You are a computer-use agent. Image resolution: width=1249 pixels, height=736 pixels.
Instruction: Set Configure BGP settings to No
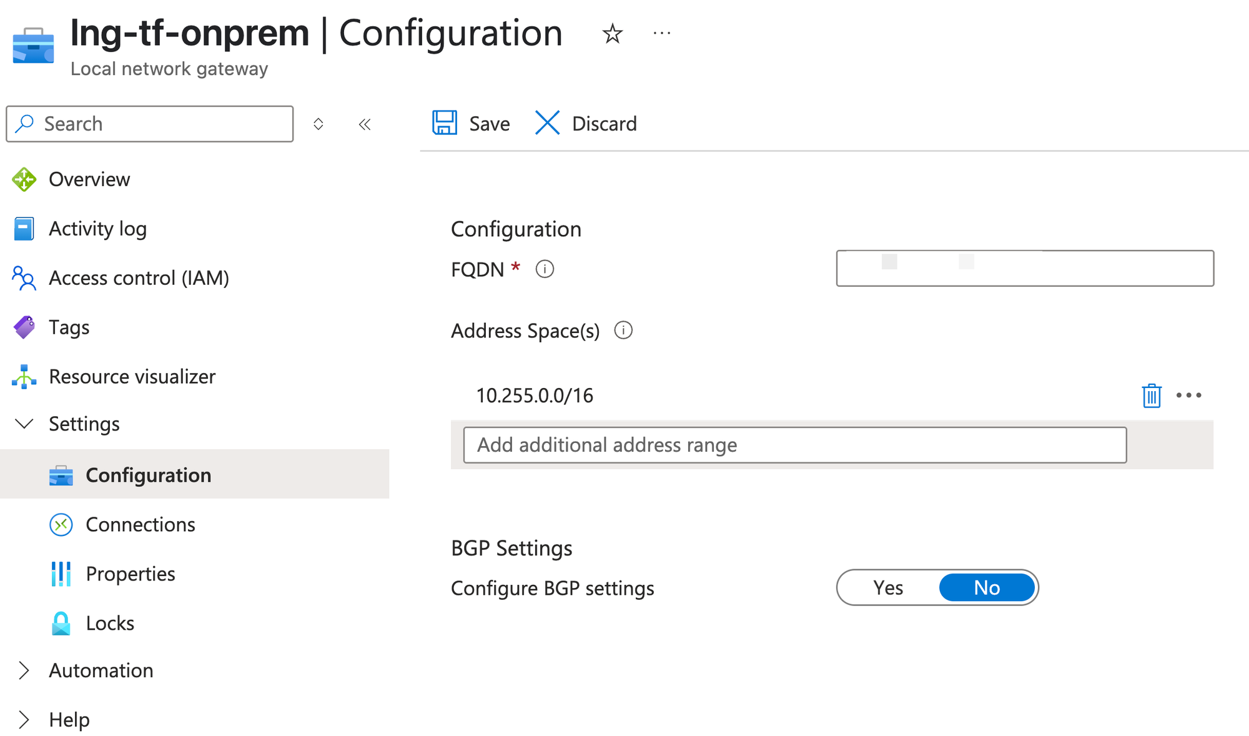[x=987, y=588]
